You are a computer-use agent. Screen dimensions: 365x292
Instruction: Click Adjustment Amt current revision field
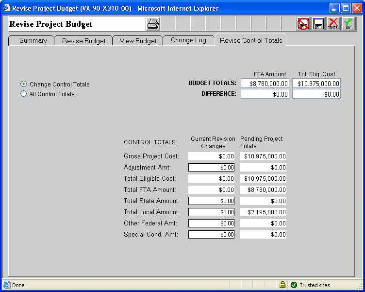click(211, 167)
